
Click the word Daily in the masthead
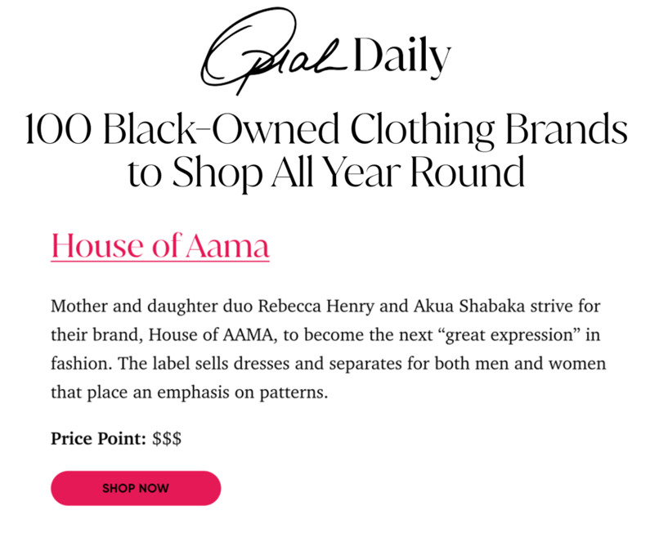pyautogui.click(x=402, y=57)
